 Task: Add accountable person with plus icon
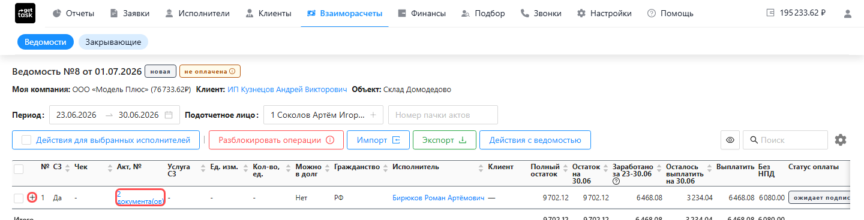373,115
